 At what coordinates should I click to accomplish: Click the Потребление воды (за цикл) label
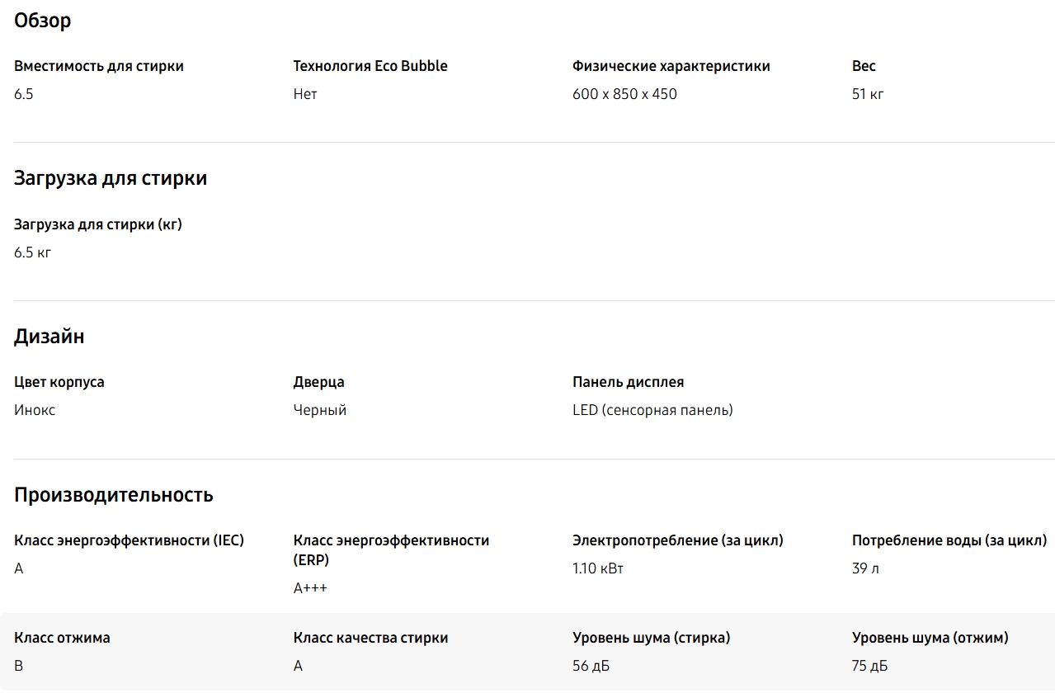[949, 540]
